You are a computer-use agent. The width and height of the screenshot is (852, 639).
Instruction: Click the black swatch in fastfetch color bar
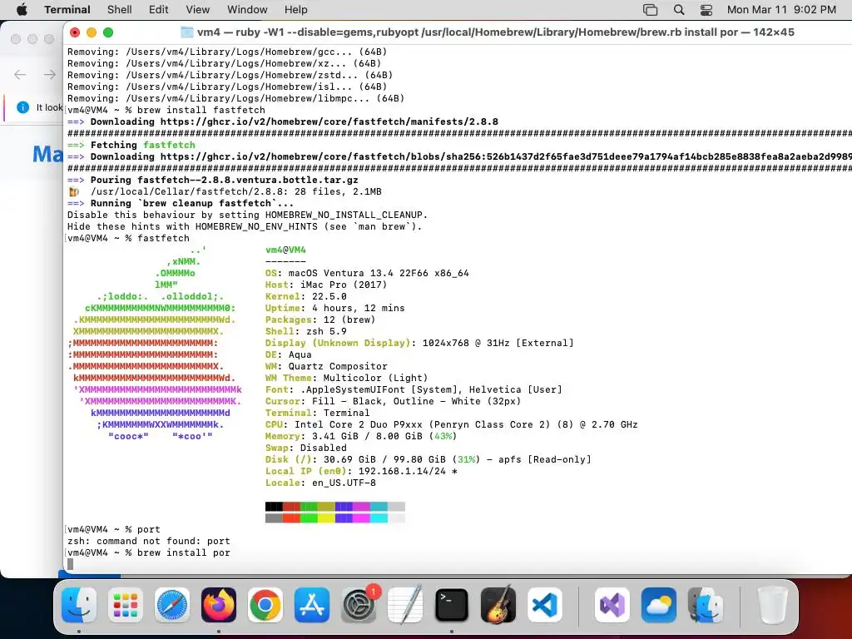[274, 507]
